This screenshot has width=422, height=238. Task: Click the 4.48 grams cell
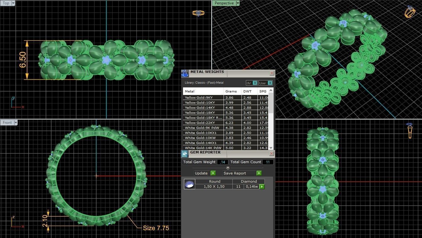click(x=232, y=108)
